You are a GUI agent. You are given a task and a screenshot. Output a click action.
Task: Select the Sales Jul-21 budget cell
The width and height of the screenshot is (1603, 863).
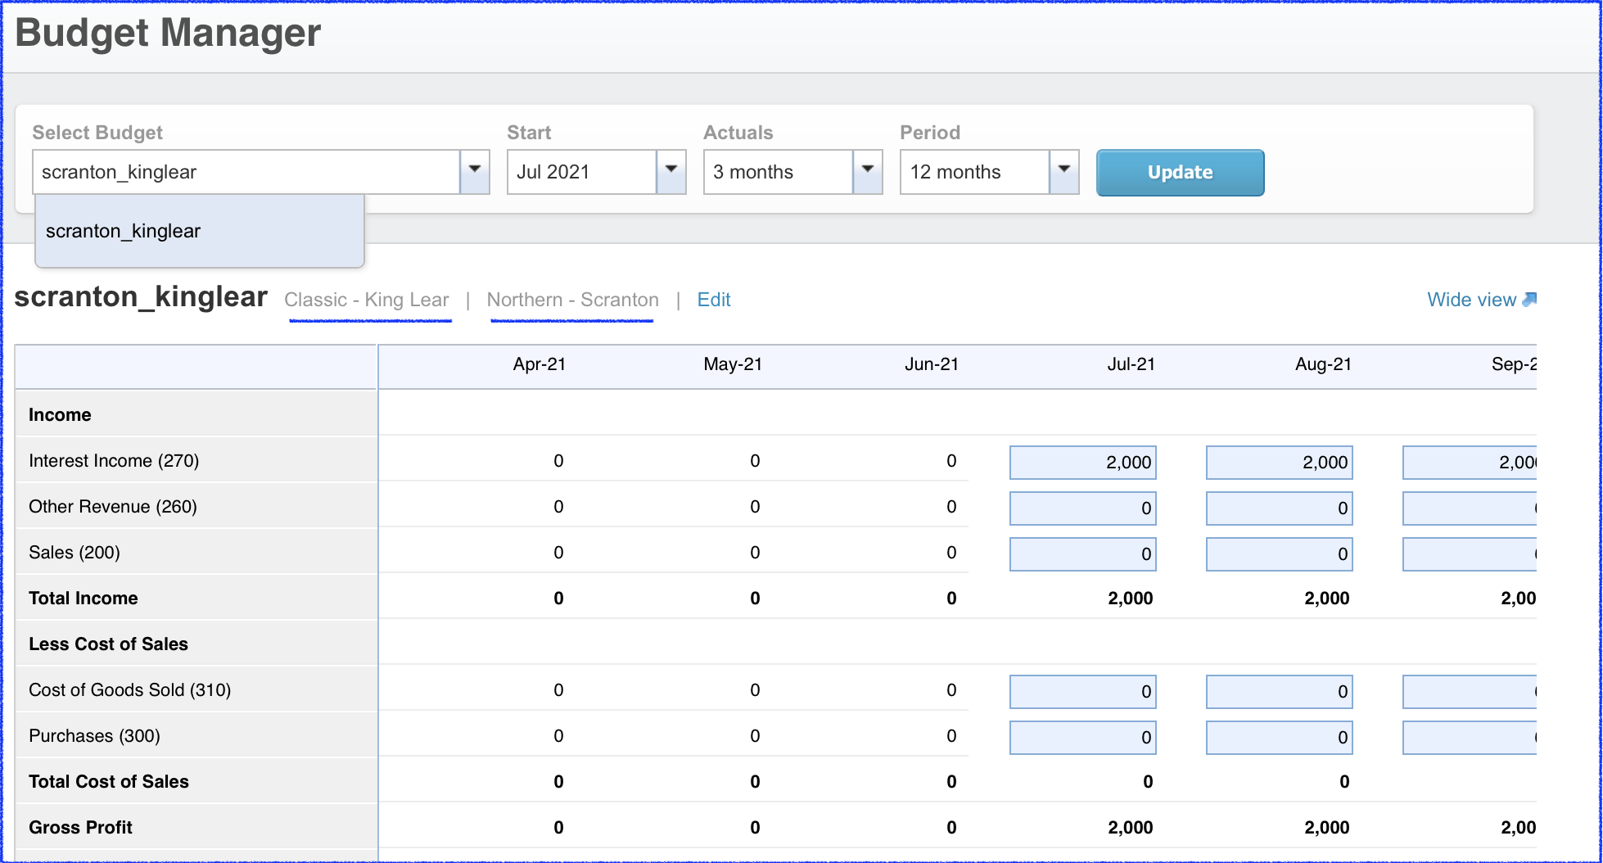pos(1082,554)
